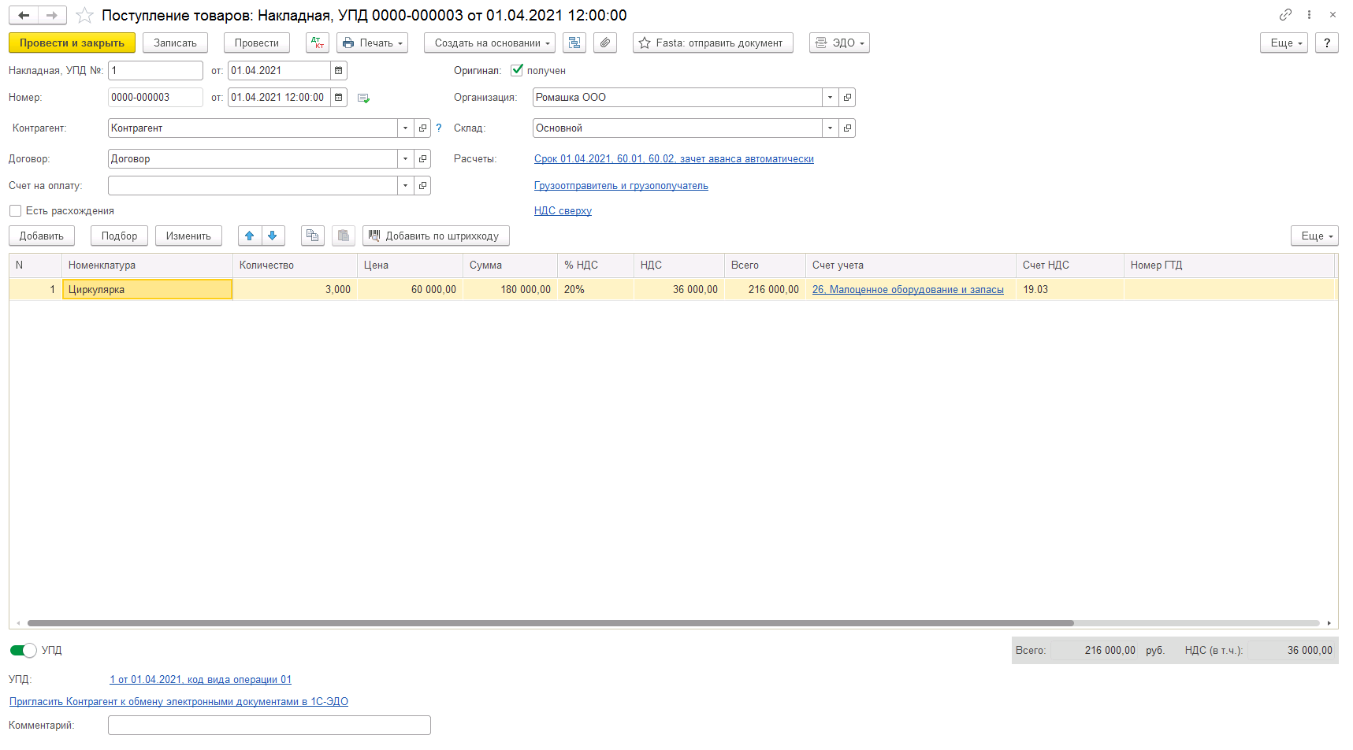The width and height of the screenshot is (1353, 750).
Task: Click the Номенклатура column header
Action: pos(147,265)
